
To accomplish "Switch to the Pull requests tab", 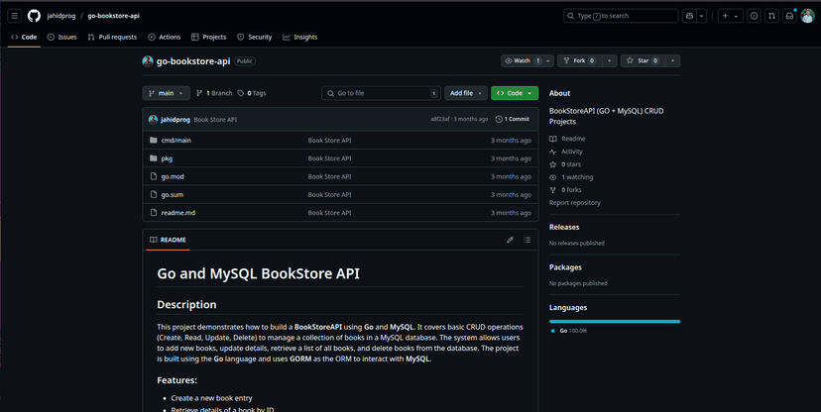I will click(112, 37).
